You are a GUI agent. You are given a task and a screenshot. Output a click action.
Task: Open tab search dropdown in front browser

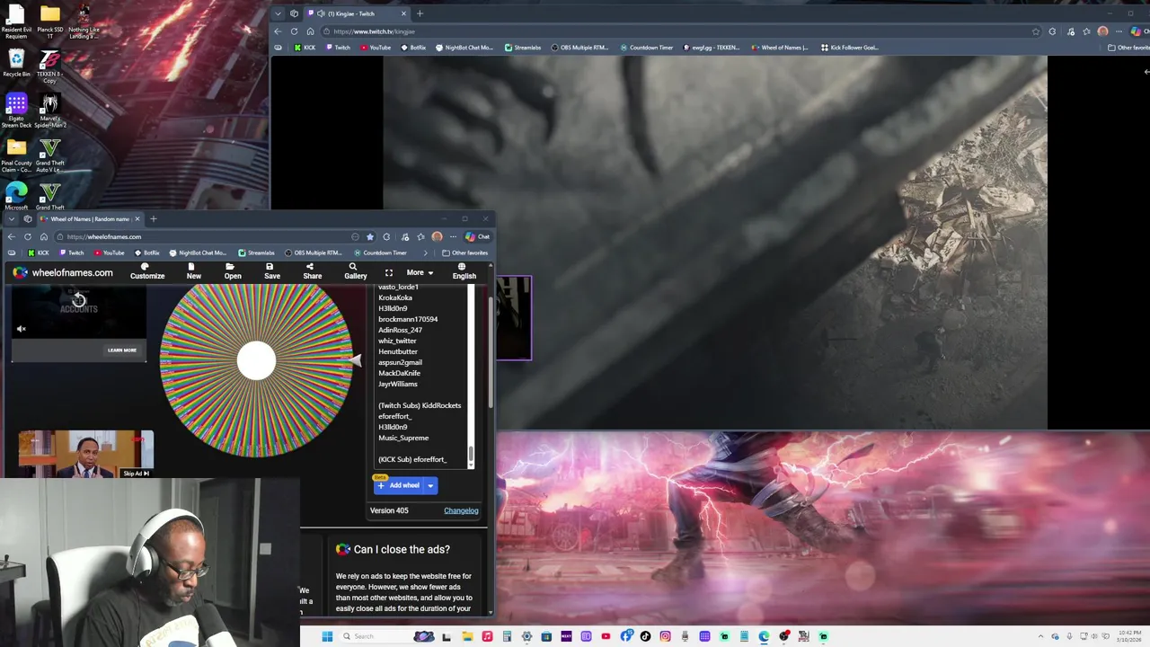point(11,218)
